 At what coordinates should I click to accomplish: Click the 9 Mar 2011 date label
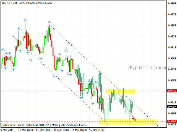pyautogui.click(x=7, y=130)
